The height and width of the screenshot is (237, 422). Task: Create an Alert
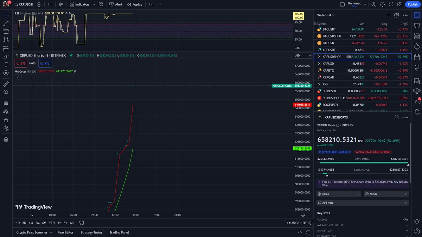click(x=116, y=5)
